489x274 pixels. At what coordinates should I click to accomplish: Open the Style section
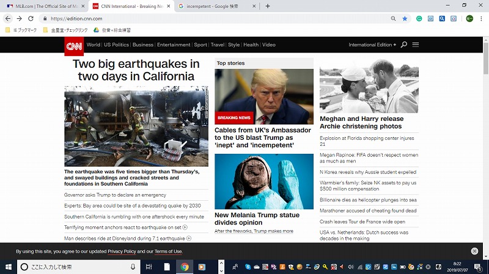[234, 45]
